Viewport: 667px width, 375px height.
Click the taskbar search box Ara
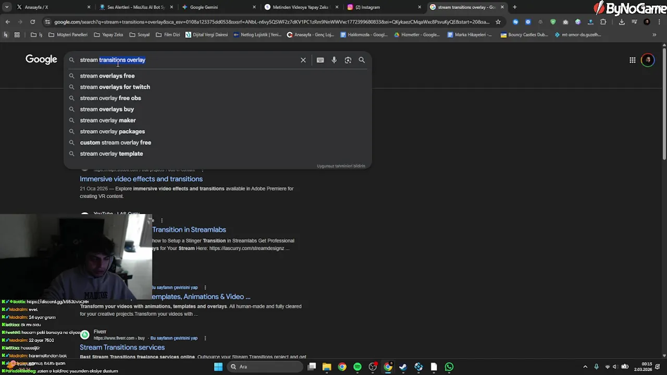[264, 367]
